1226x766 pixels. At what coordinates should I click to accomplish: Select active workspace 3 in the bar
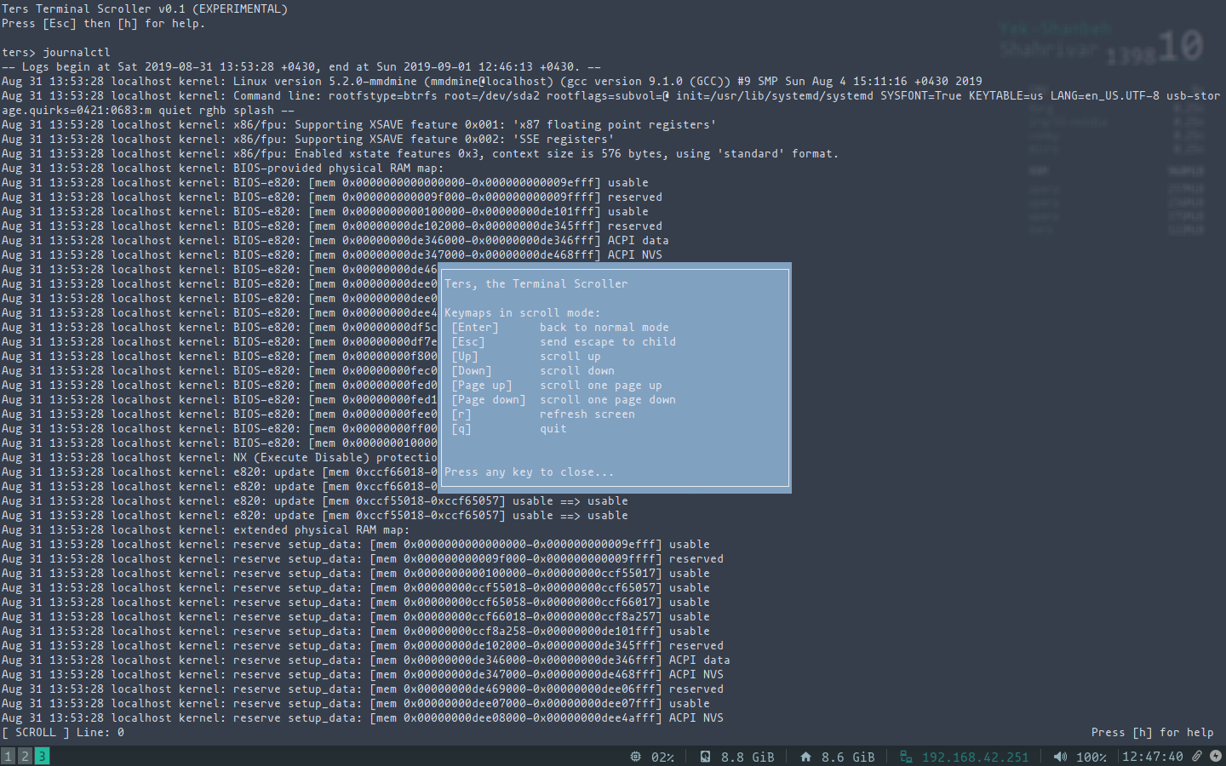(x=42, y=756)
